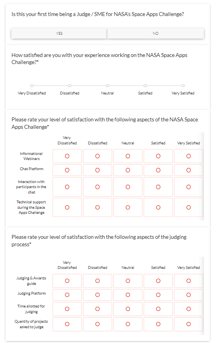Select Very Dissatisfied on the experience scale
This screenshot has width=218, height=343.
(32, 85)
